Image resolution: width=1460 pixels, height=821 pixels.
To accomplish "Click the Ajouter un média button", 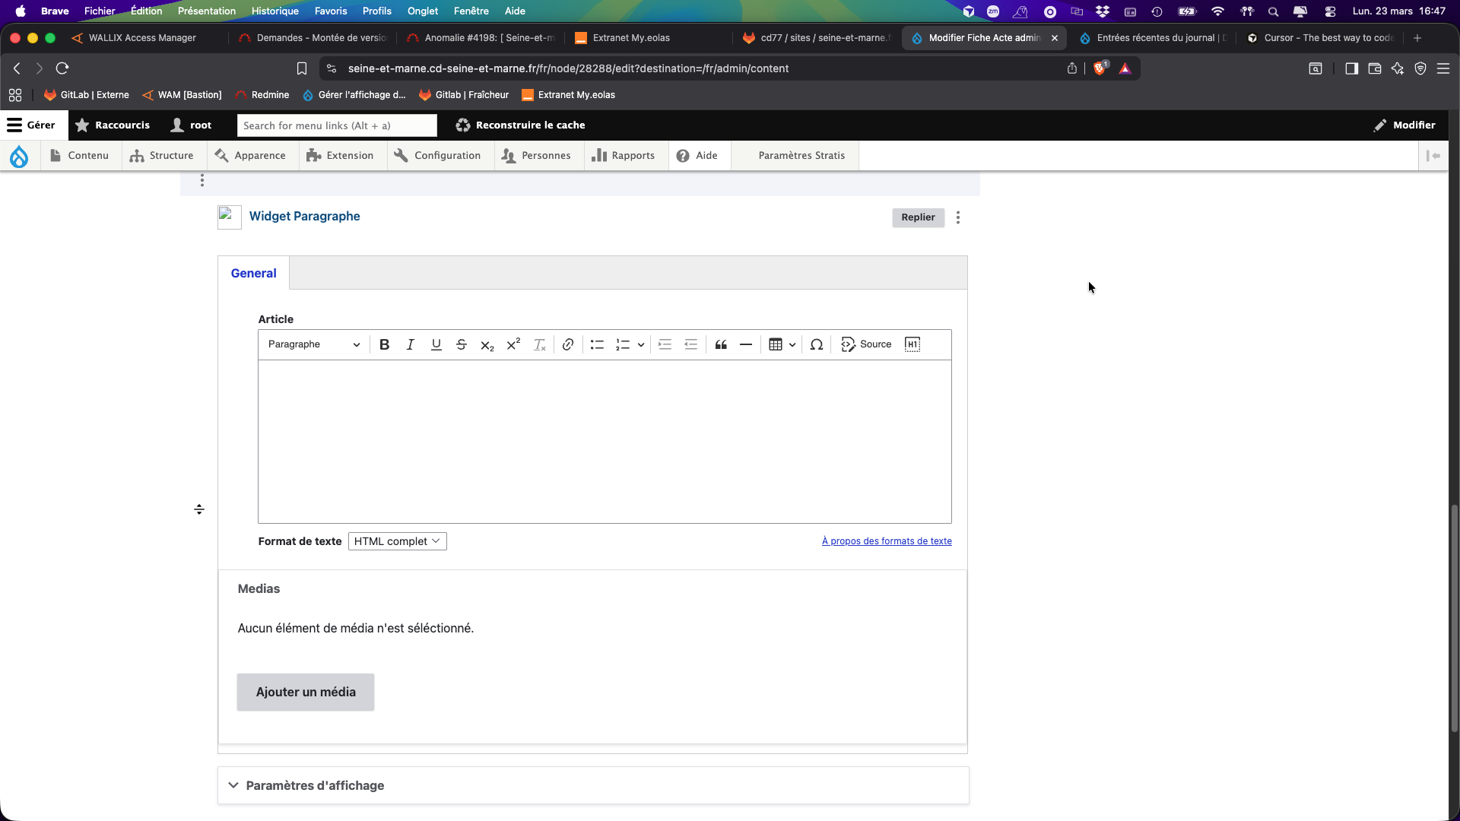I will tap(306, 692).
